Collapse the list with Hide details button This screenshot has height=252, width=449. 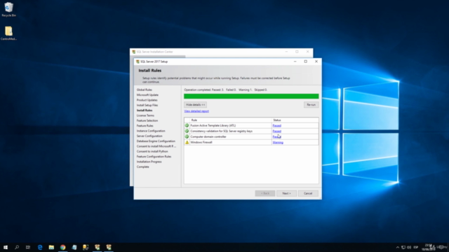pos(195,104)
